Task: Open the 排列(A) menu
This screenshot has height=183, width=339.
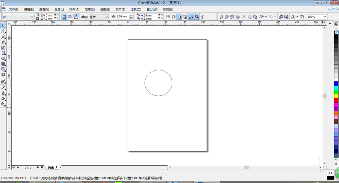Action: pos(74,9)
